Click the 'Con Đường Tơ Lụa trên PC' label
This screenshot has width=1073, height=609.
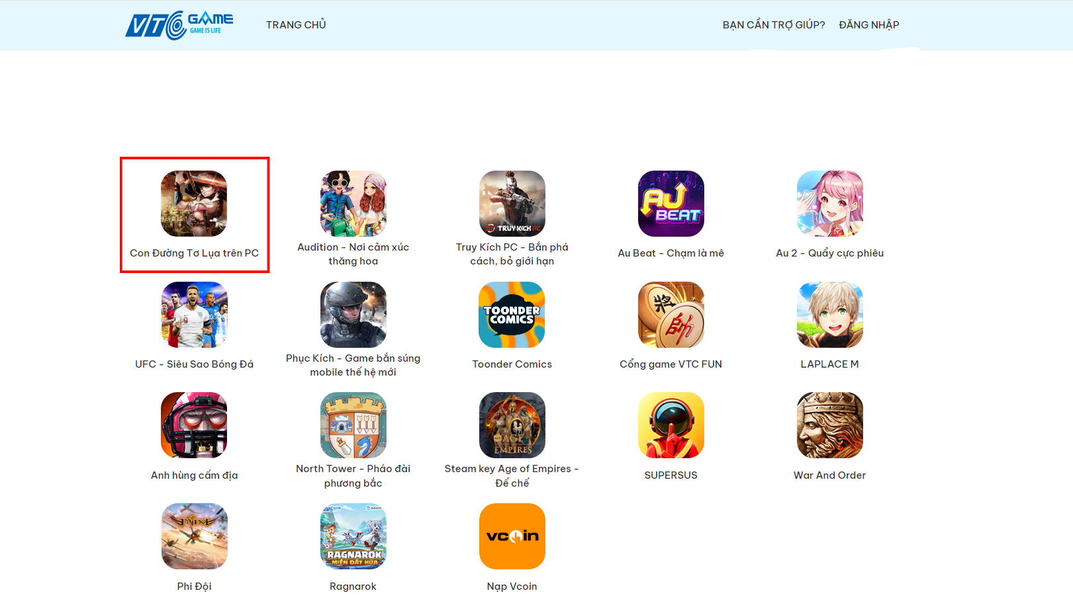coord(194,253)
